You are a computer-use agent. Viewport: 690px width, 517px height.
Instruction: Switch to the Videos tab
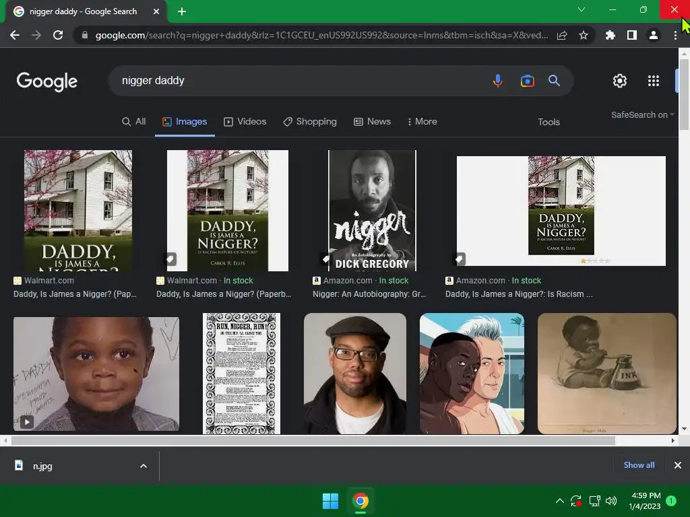(245, 122)
